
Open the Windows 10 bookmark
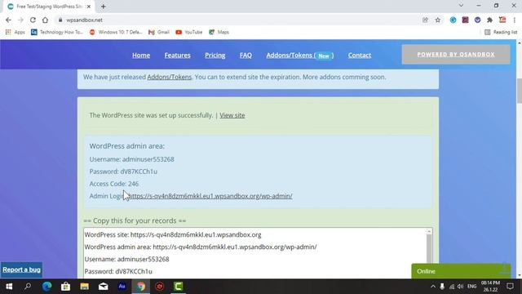(x=116, y=32)
